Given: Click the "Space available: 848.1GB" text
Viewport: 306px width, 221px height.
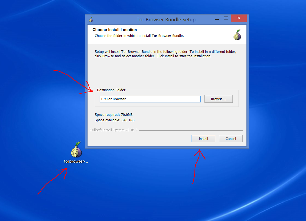Looking at the screenshot, I should 114,120.
